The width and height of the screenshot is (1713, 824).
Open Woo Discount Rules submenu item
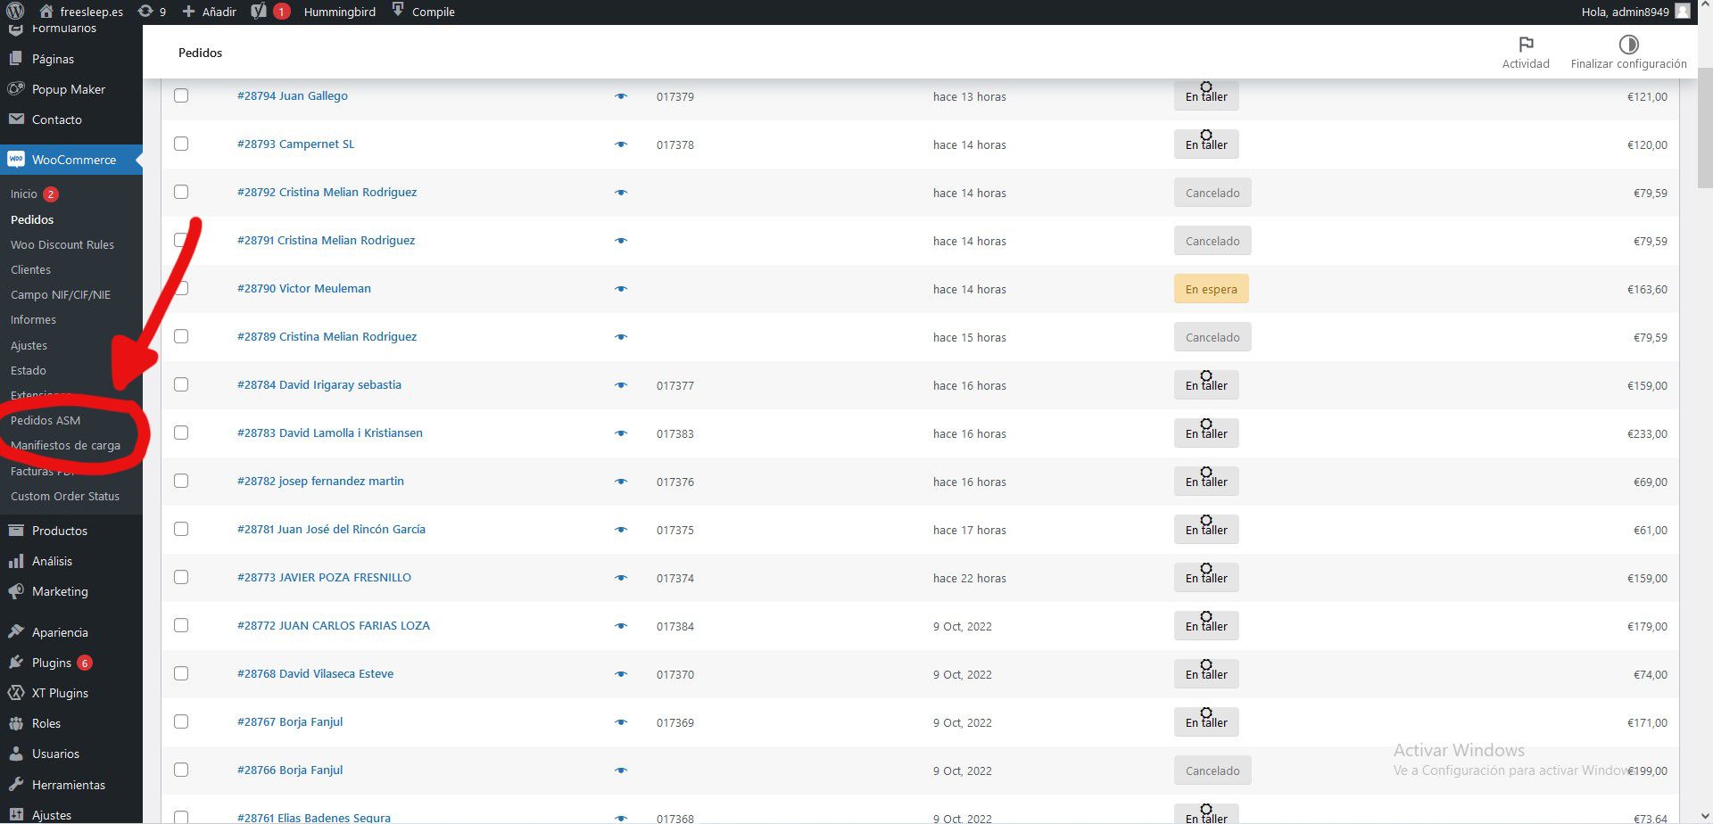click(62, 244)
